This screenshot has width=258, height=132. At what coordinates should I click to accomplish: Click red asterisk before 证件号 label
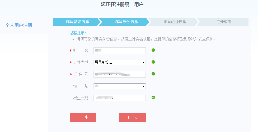click(x=71, y=74)
